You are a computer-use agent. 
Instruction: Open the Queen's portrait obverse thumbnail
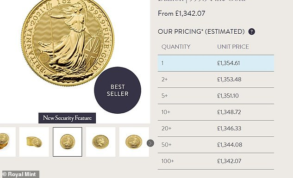tap(101, 142)
